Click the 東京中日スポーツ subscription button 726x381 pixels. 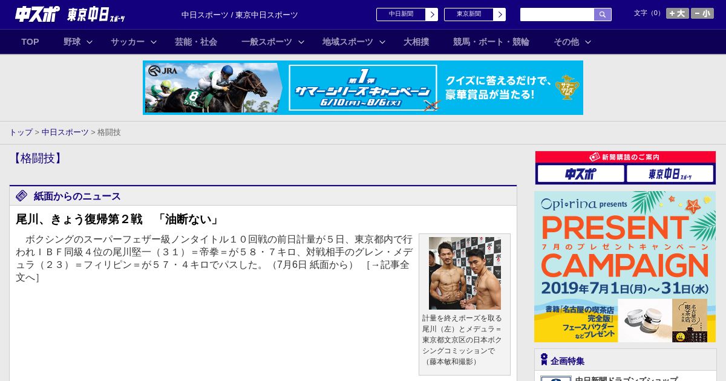point(670,174)
